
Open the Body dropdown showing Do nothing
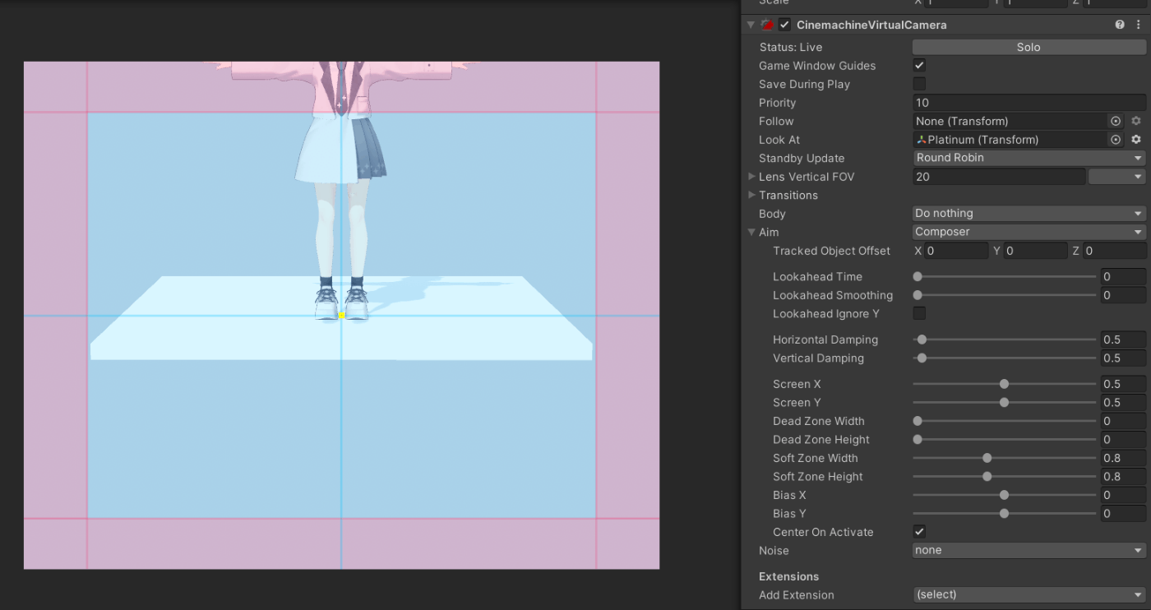1029,213
